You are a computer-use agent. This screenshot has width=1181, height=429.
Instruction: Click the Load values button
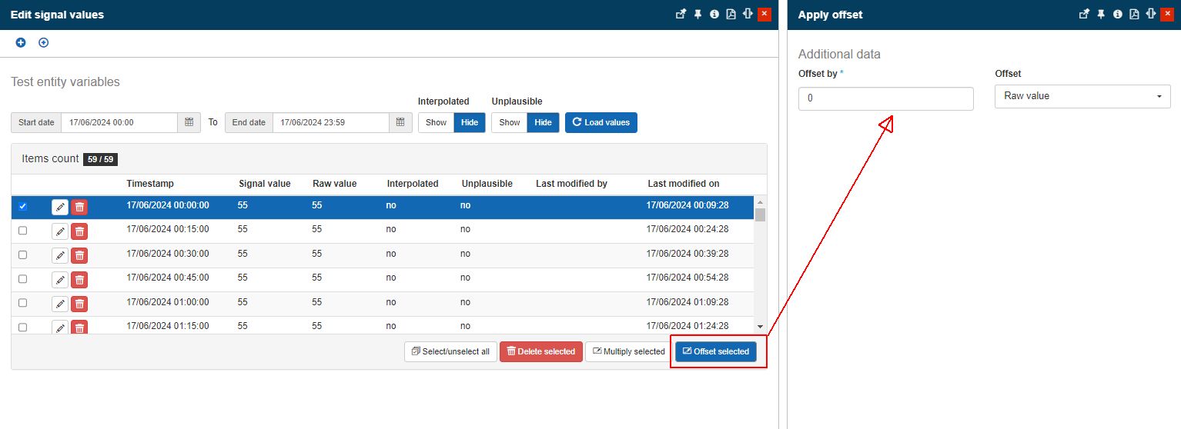coord(601,122)
